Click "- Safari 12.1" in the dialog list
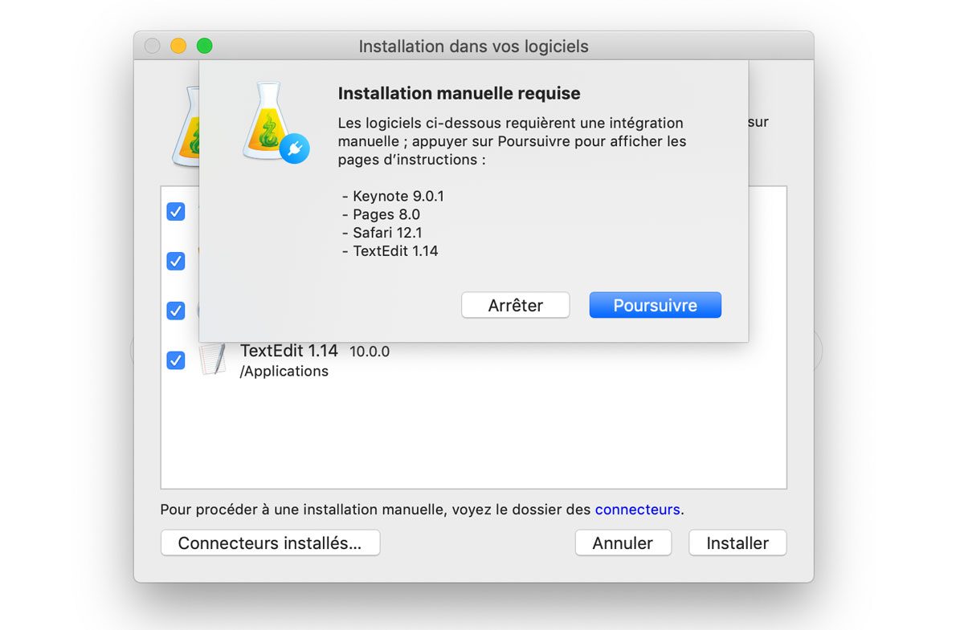Viewport: 964px width, 630px height. click(x=382, y=233)
